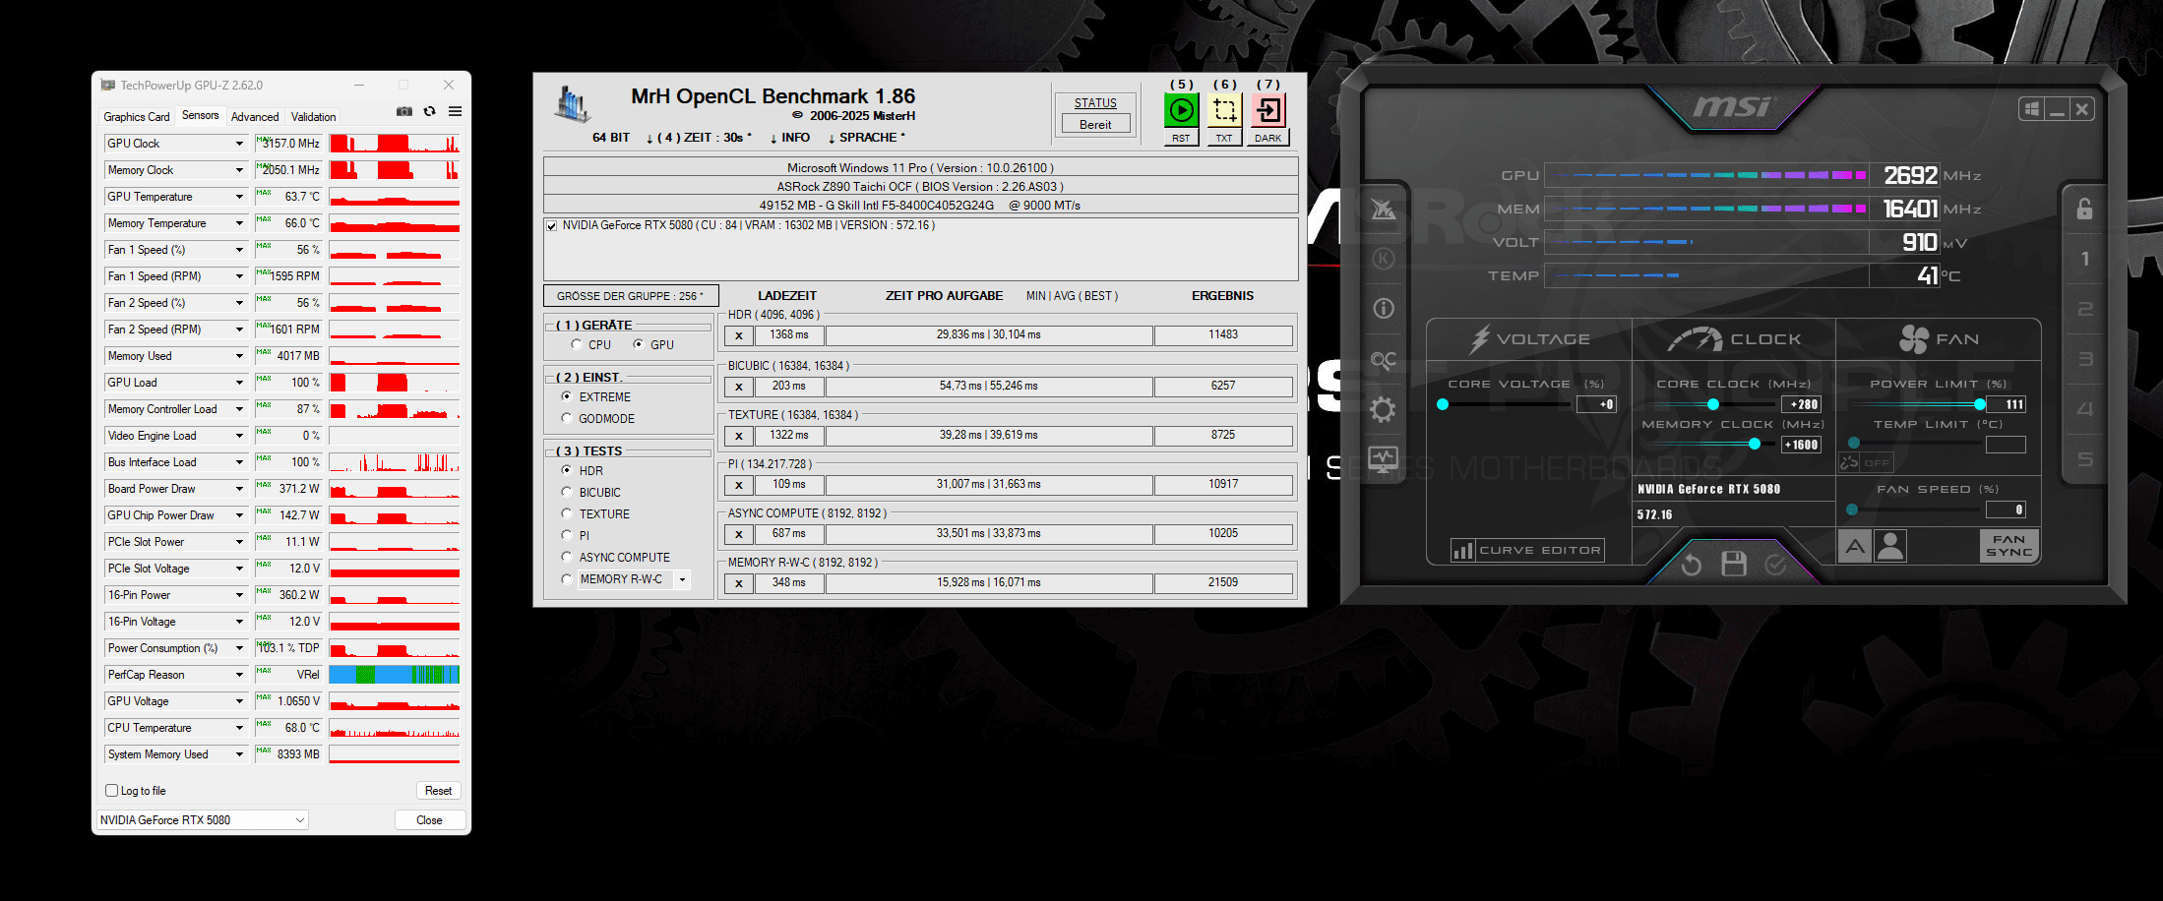Open Afterburner hardware monitor window
This screenshot has height=901, width=2163.
(x=1384, y=459)
